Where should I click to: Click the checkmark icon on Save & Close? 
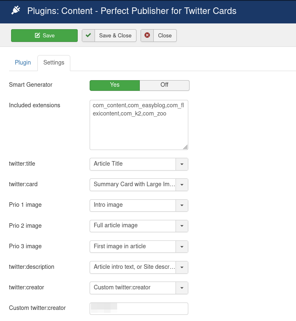(x=88, y=35)
